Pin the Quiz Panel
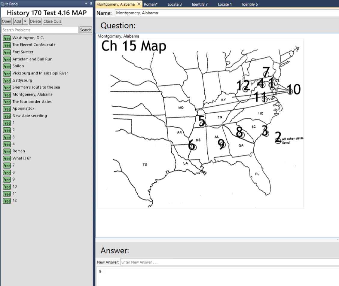Image resolution: width=339 pixels, height=286 pixels. tap(90, 4)
